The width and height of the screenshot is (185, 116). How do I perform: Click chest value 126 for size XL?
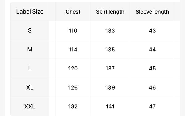[73, 87]
